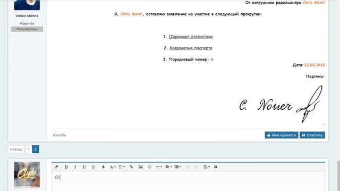This screenshot has width=340, height=191.
Task: Open the font size dropdown
Action: tap(122, 167)
